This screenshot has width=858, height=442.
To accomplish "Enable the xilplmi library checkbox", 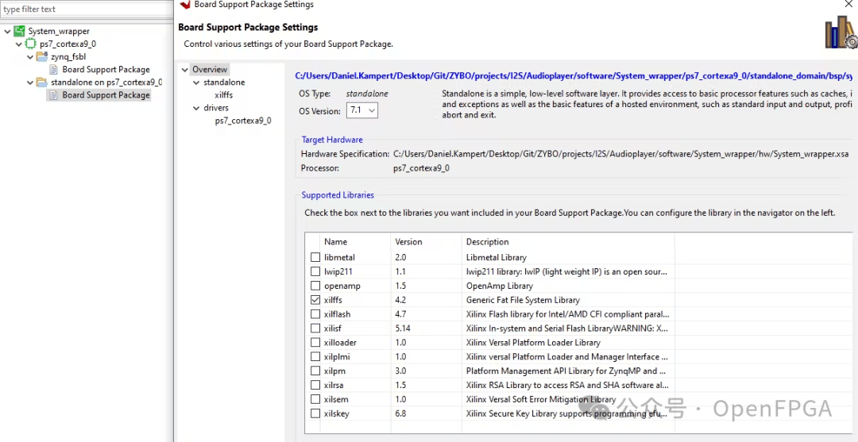I will (x=315, y=357).
